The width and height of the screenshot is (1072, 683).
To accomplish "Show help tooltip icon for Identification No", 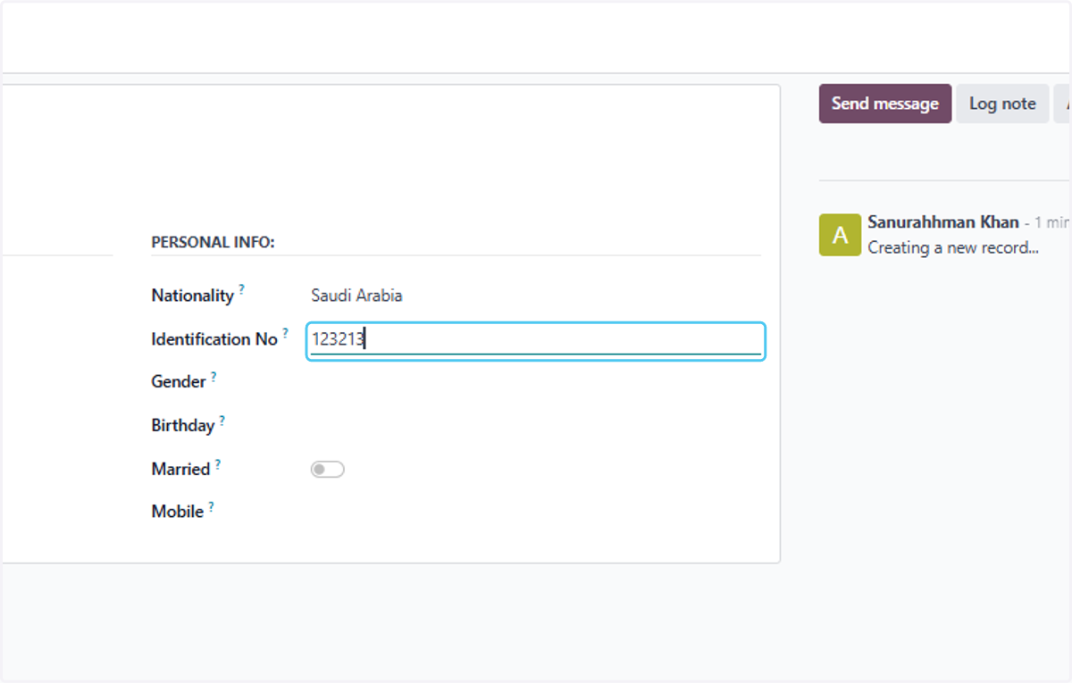I will (286, 333).
